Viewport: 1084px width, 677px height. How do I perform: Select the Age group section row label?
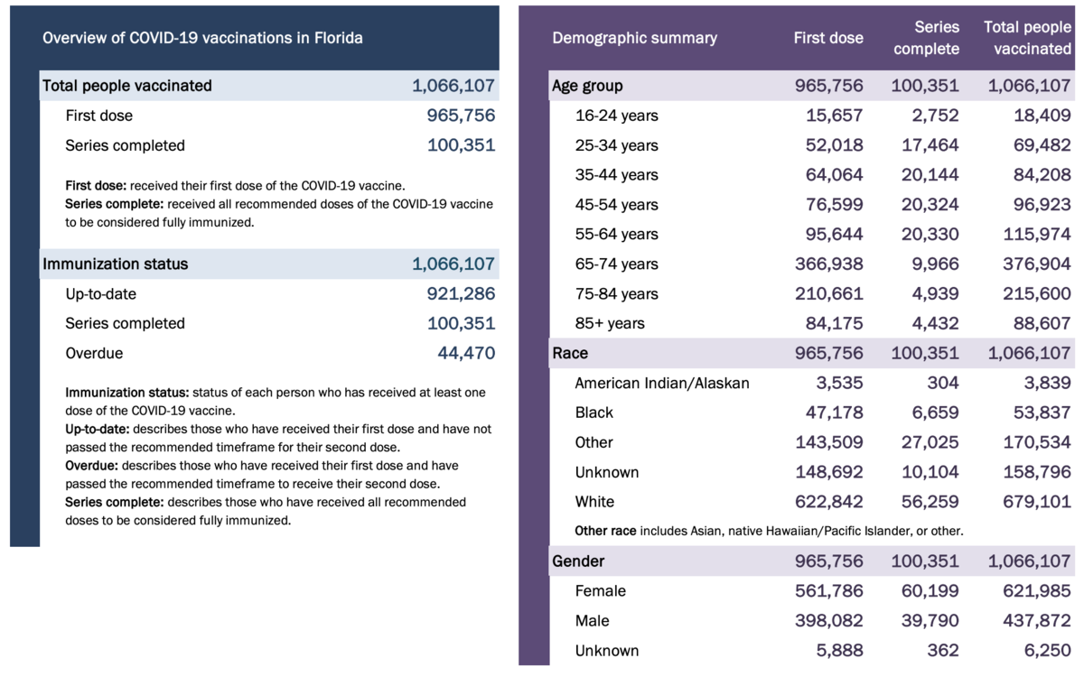pos(587,87)
